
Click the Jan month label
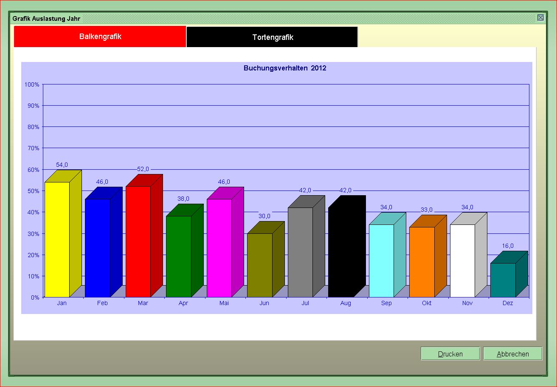coord(62,303)
